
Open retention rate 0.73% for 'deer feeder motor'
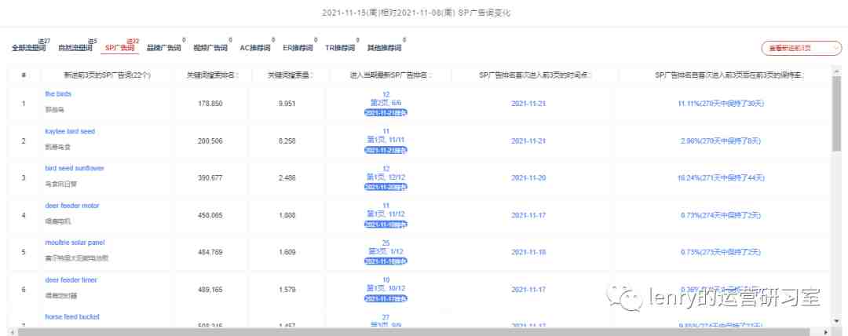(x=721, y=215)
